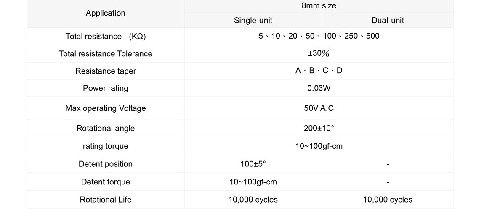
Task: Click the resistance values 5 to 500
Action: [x=319, y=36]
